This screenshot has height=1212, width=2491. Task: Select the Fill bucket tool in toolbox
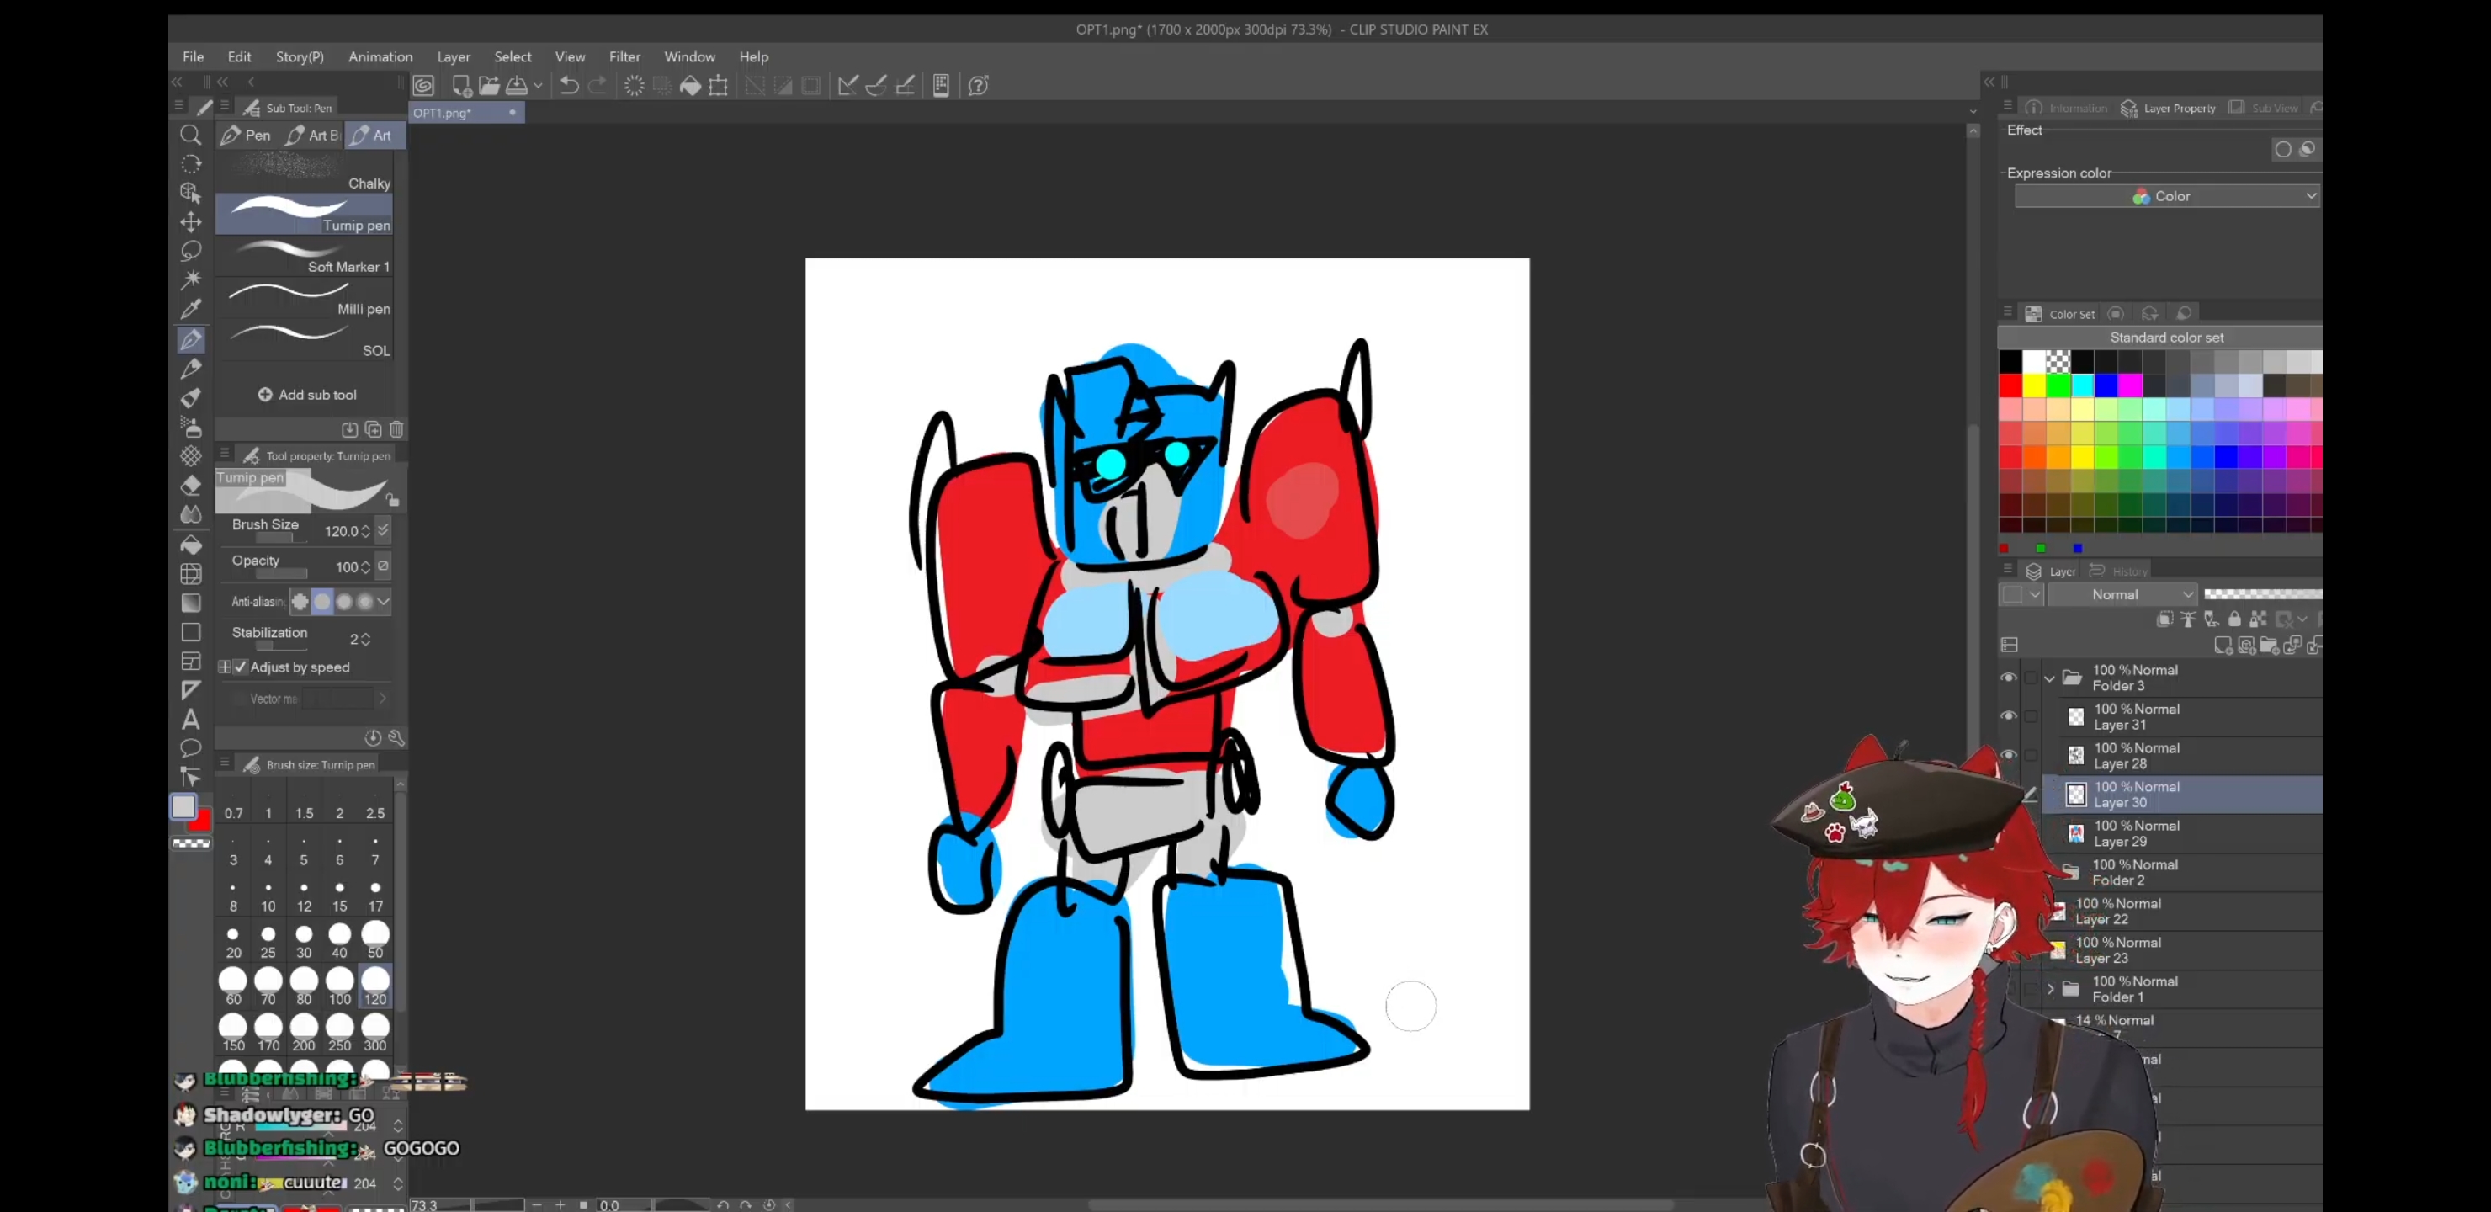190,545
